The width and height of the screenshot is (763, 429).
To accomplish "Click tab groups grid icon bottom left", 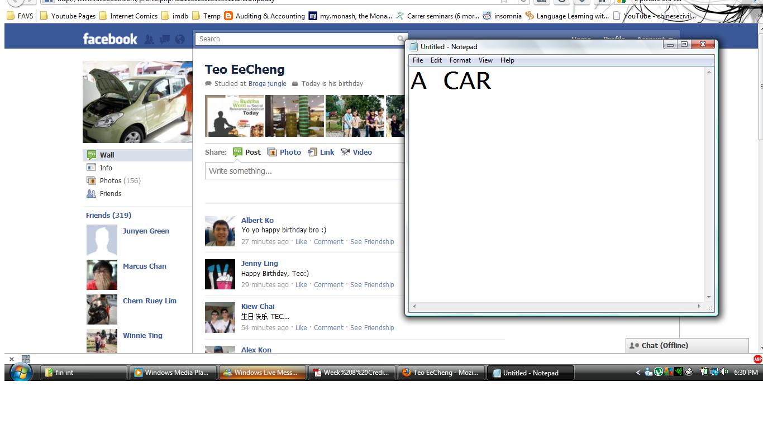I will [26, 359].
